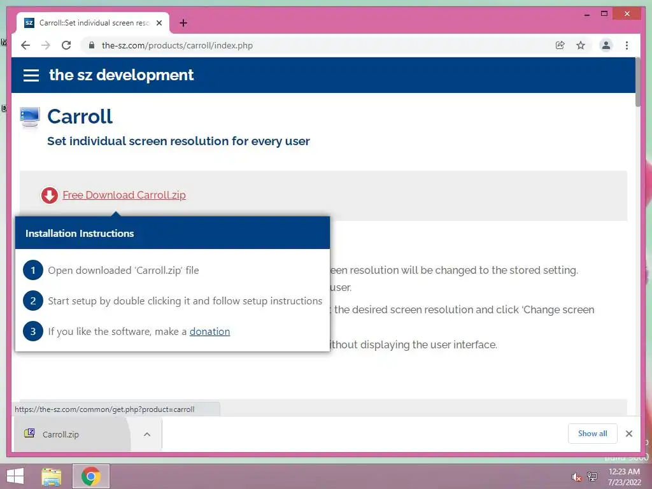Screen dimensions: 652x489
Task: Open a new browser tab
Action: pyautogui.click(x=183, y=23)
